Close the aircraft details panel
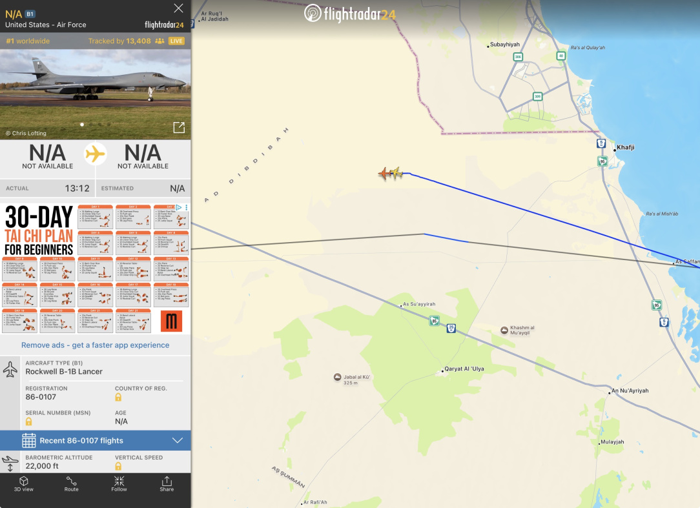This screenshot has width=700, height=508. (x=179, y=8)
